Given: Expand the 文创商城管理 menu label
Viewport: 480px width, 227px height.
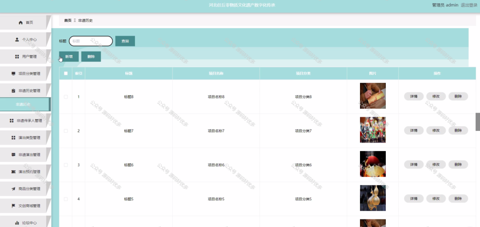Looking at the screenshot, I should (x=30, y=206).
